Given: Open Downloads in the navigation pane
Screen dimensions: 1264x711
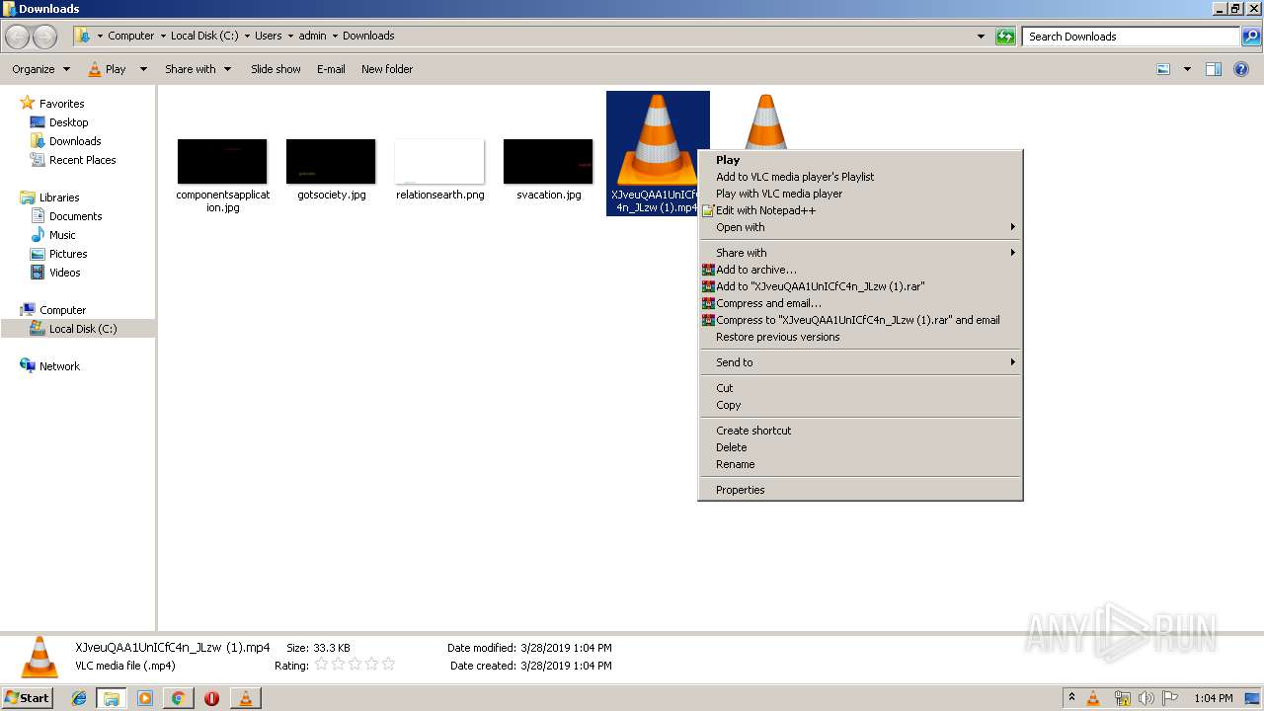Looking at the screenshot, I should (75, 141).
